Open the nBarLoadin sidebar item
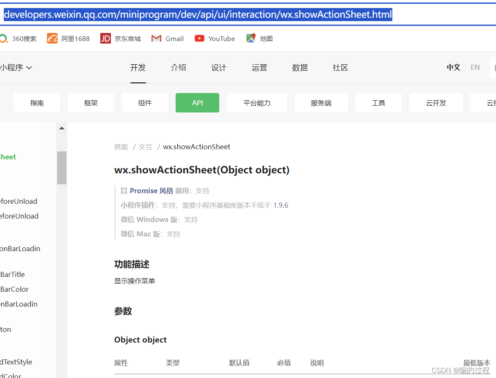 (x=19, y=304)
